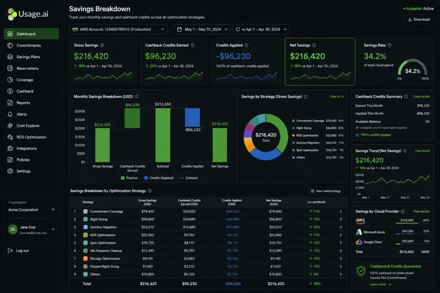This screenshot has width=440, height=293.
Task: Click Savings by Cloud Provider info icon
Action: click(x=403, y=211)
